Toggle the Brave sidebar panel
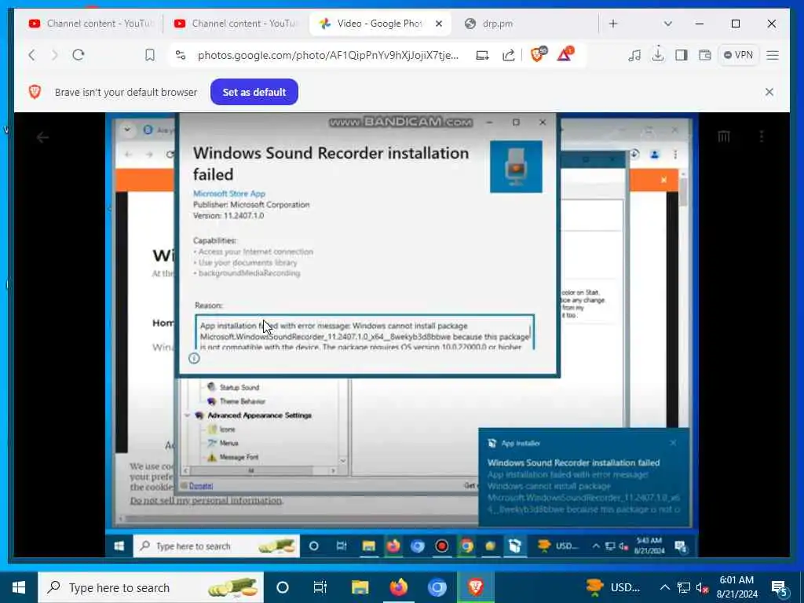 click(682, 55)
